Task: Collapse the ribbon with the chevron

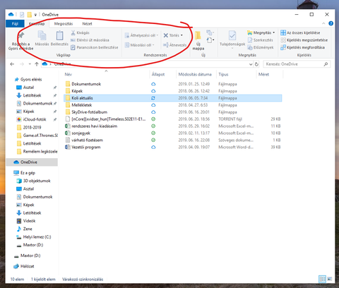Action: pos(323,23)
